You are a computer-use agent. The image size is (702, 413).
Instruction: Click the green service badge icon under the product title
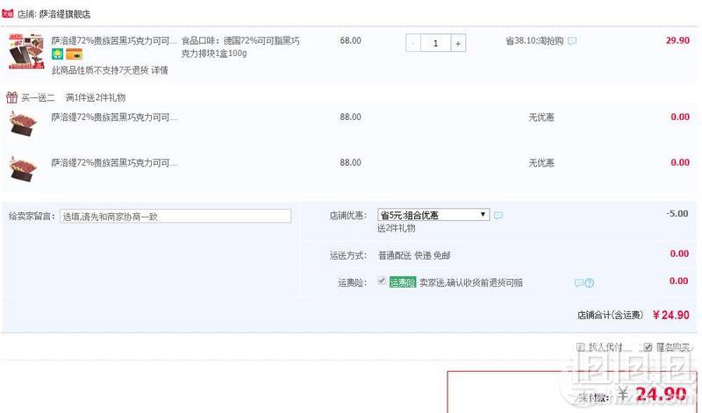click(x=57, y=54)
